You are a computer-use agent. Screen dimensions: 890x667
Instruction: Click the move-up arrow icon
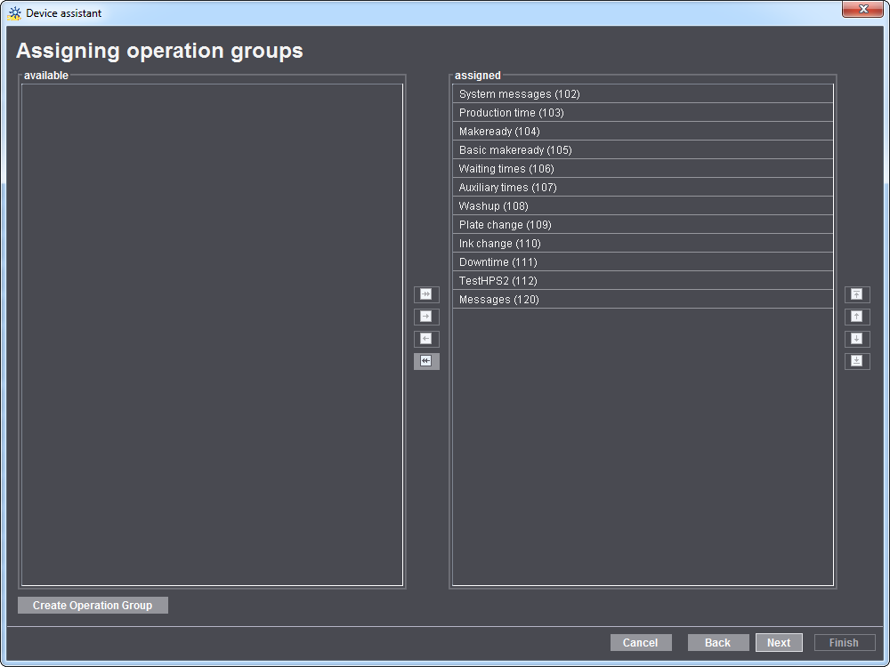pyautogui.click(x=857, y=317)
